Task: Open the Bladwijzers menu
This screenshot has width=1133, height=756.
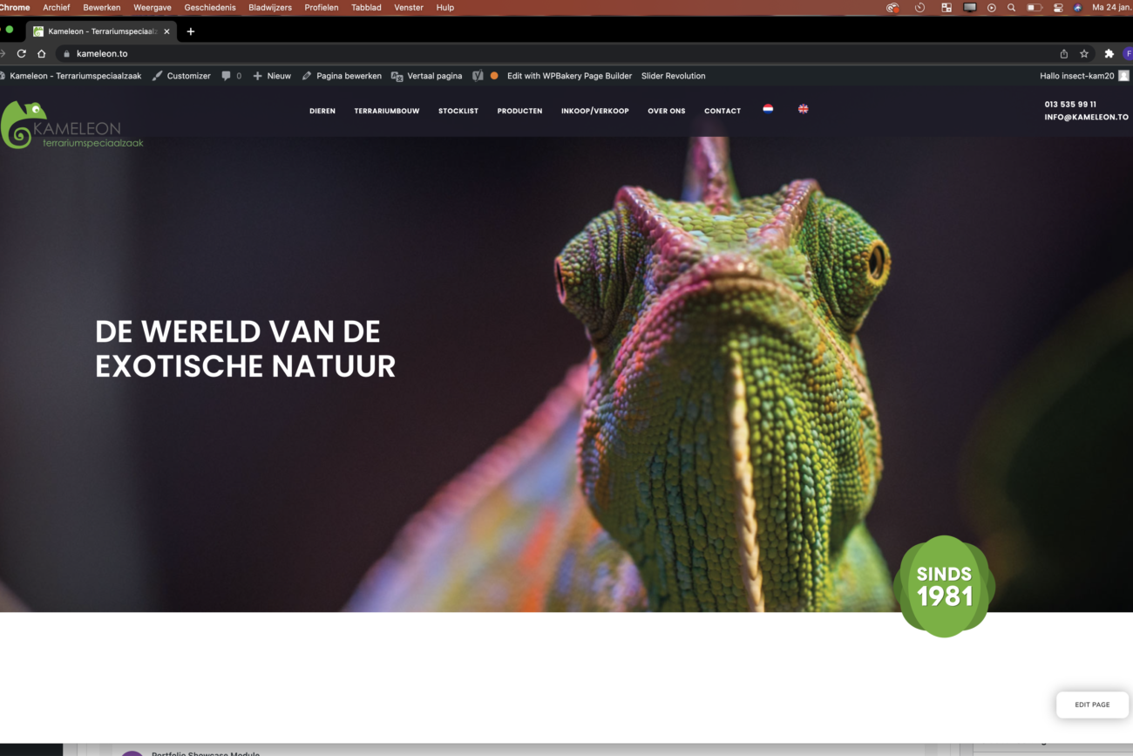Action: tap(270, 8)
